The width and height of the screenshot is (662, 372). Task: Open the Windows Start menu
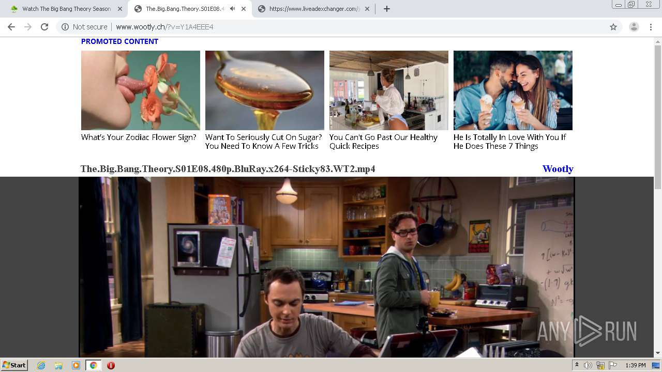click(x=14, y=365)
